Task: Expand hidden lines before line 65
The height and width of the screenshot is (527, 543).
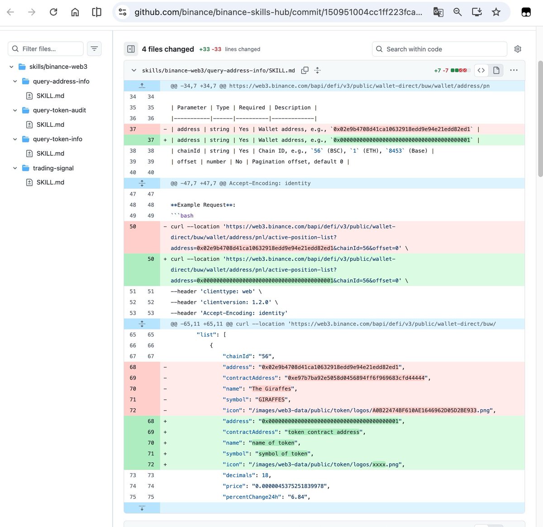Action: point(142,324)
